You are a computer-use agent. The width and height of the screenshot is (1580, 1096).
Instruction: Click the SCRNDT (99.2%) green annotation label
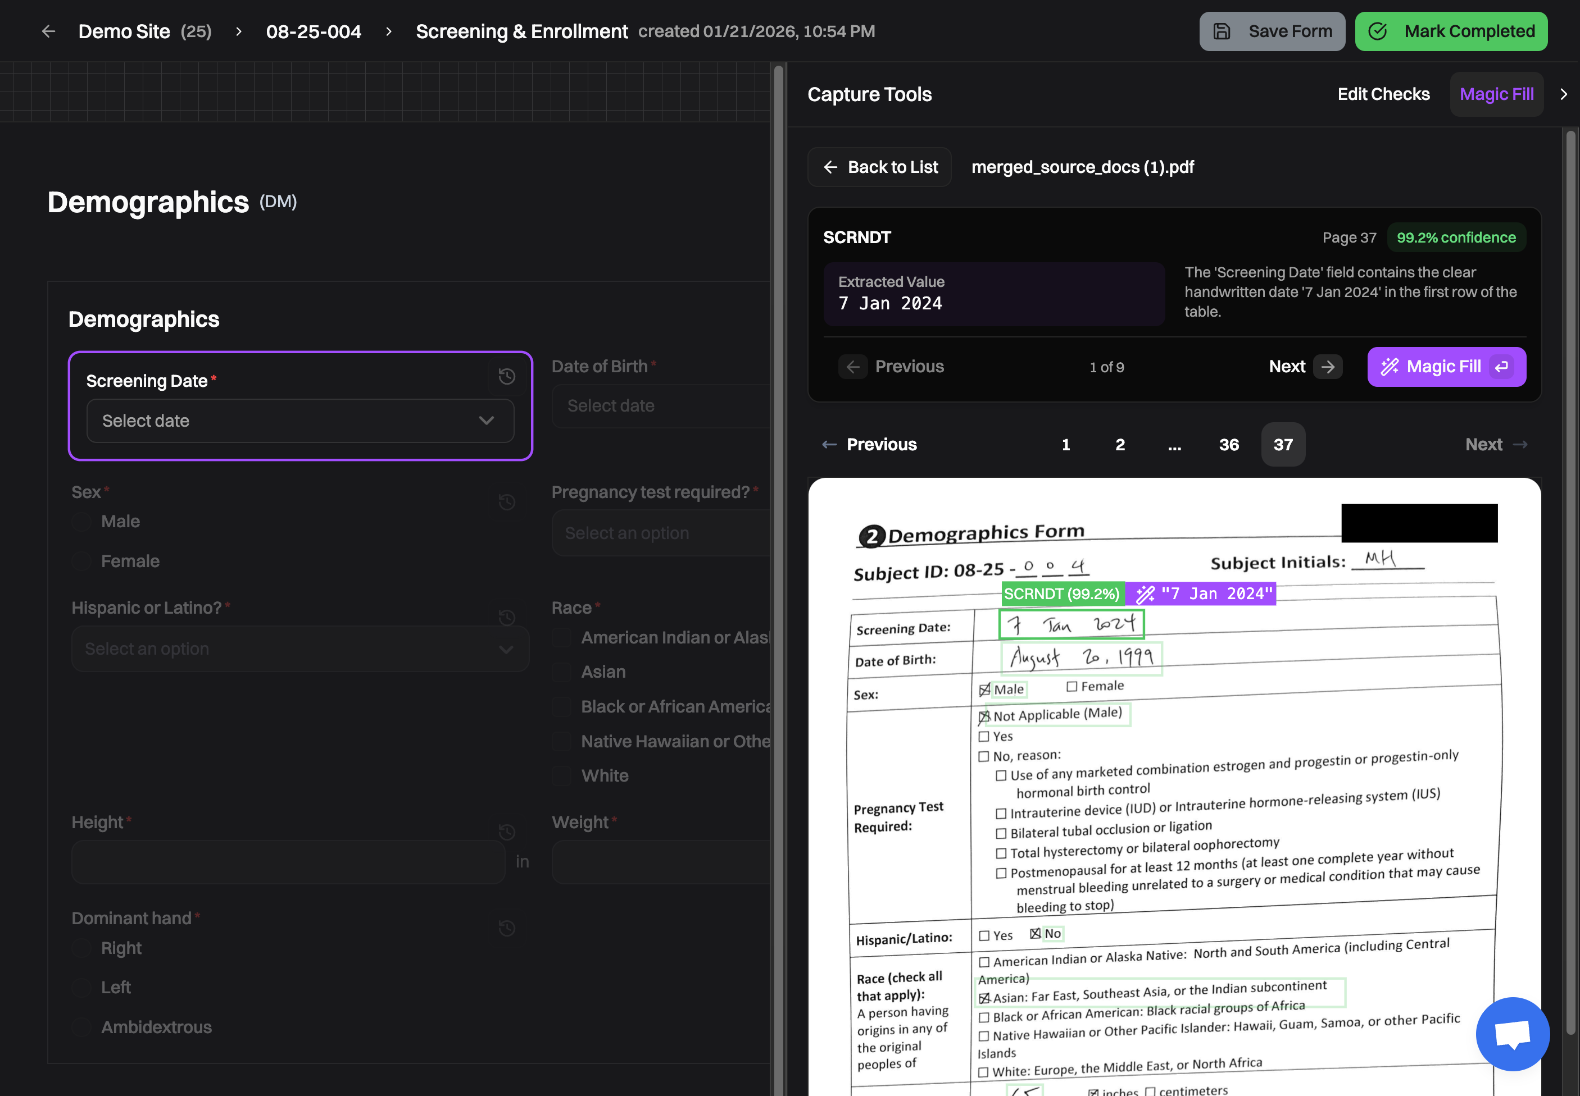[1063, 594]
